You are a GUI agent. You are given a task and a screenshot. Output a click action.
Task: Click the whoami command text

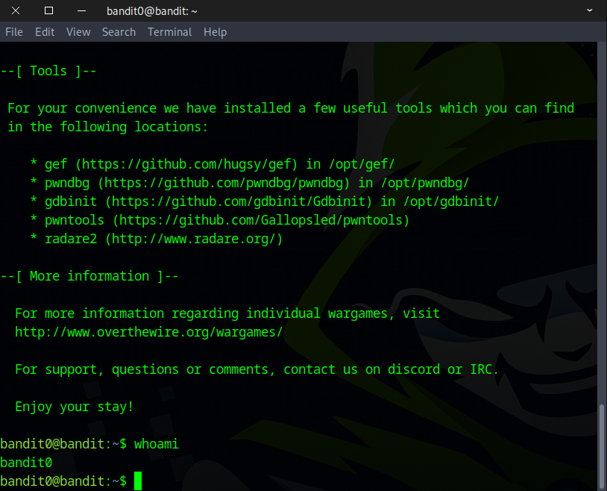tap(157, 444)
